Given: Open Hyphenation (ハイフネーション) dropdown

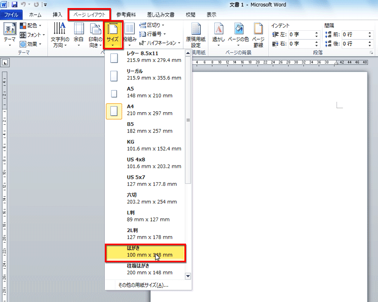Looking at the screenshot, I should point(160,43).
